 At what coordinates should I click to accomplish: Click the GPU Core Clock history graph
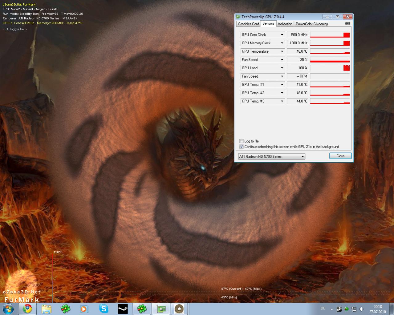point(330,35)
